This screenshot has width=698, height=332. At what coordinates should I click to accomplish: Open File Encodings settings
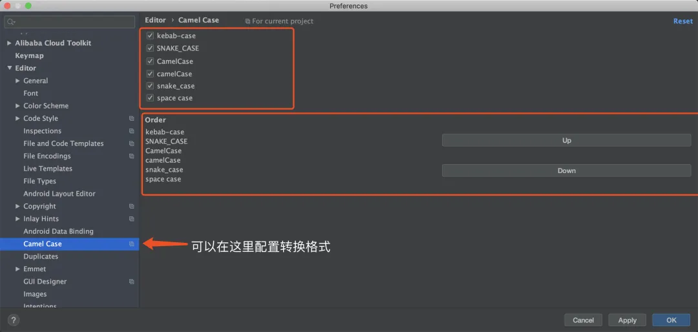(47, 156)
